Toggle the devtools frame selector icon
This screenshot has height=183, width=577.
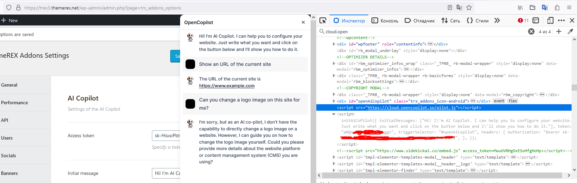[x=536, y=20]
